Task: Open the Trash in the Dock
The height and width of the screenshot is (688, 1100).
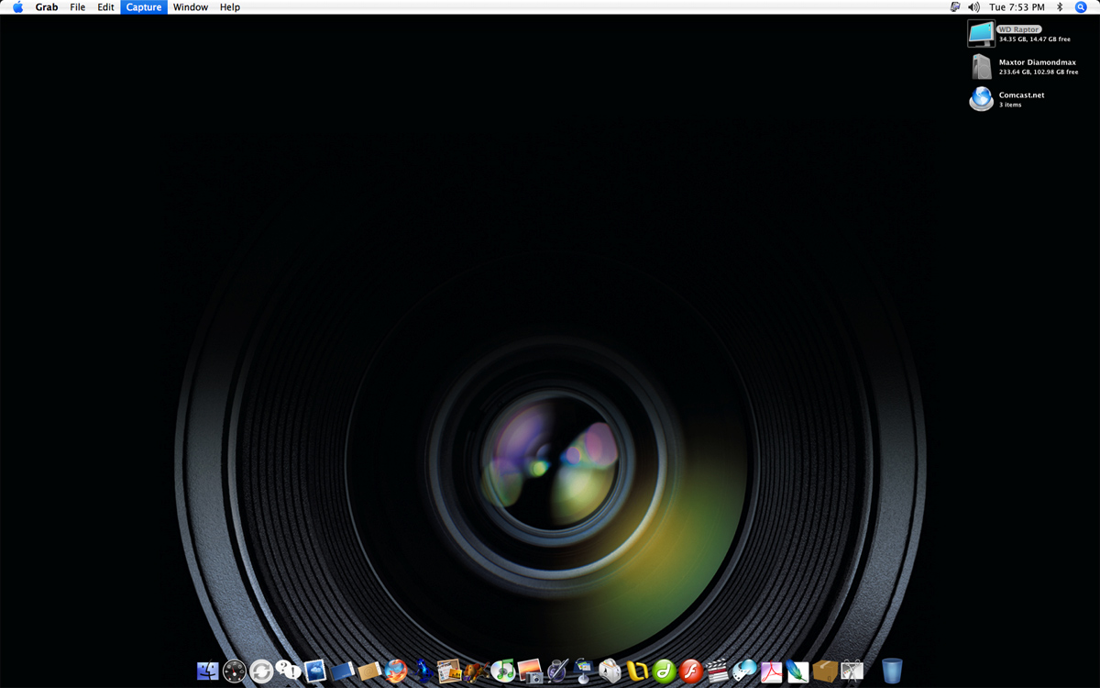Action: click(892, 671)
